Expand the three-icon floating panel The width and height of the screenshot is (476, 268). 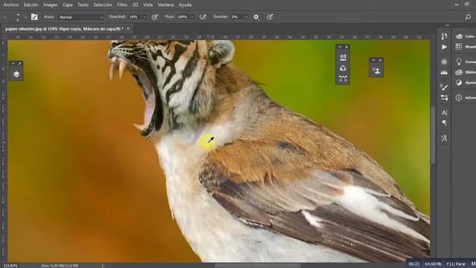coord(340,47)
